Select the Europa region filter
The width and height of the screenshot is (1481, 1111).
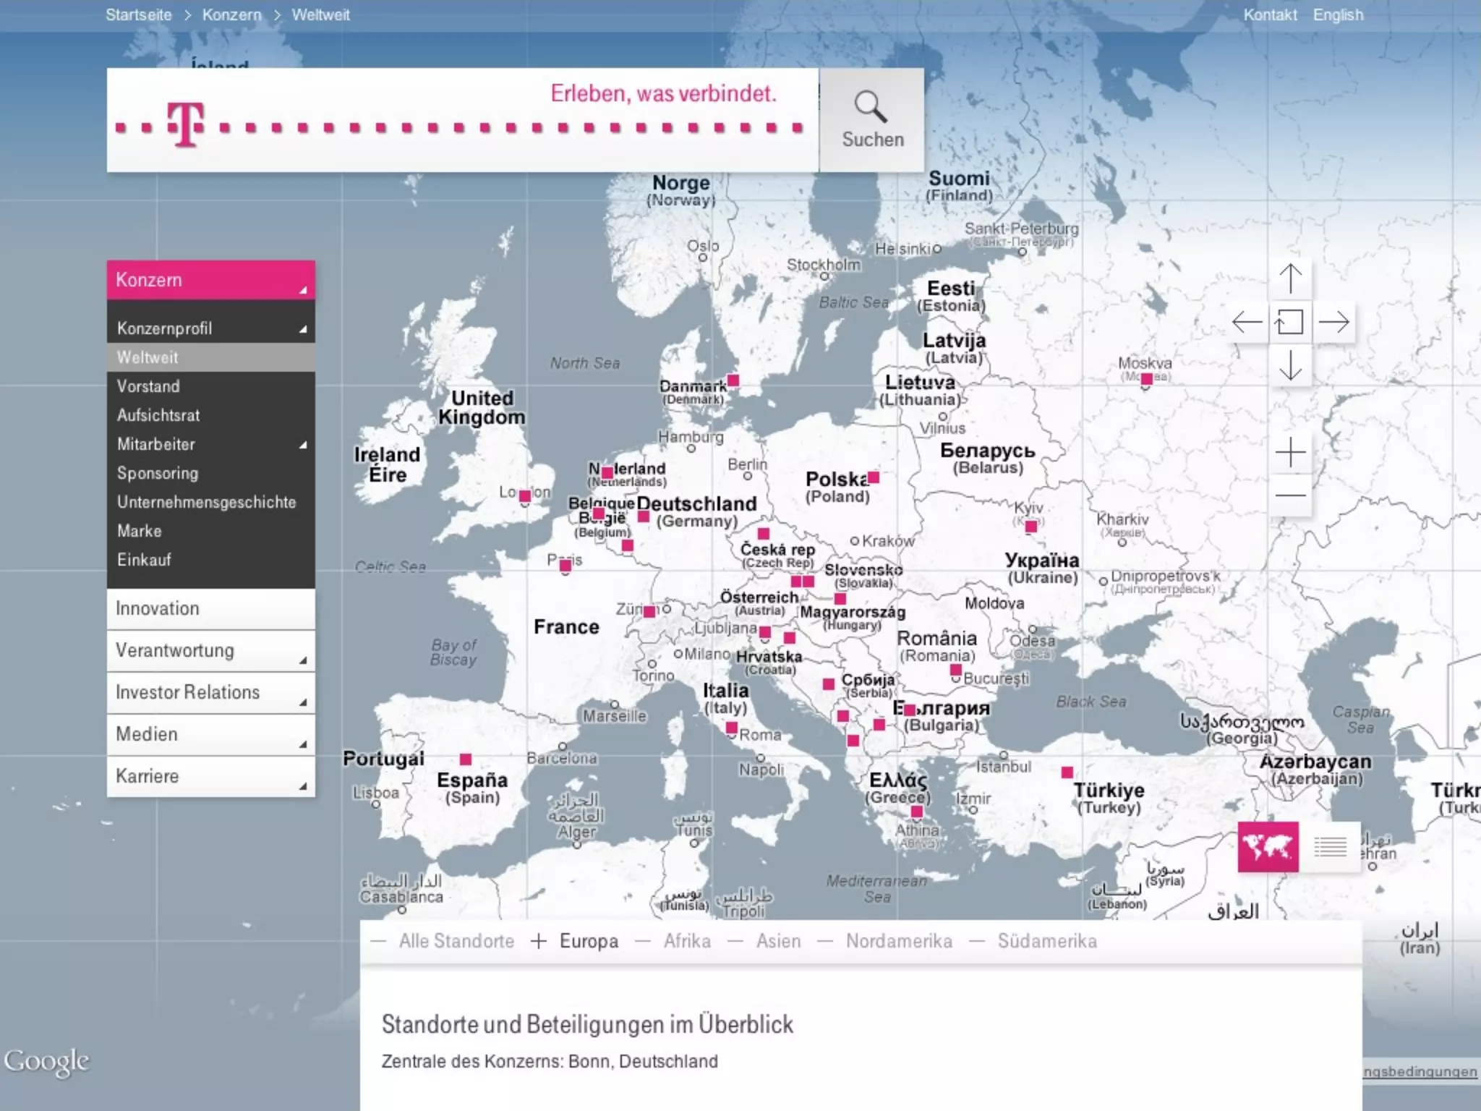click(588, 941)
